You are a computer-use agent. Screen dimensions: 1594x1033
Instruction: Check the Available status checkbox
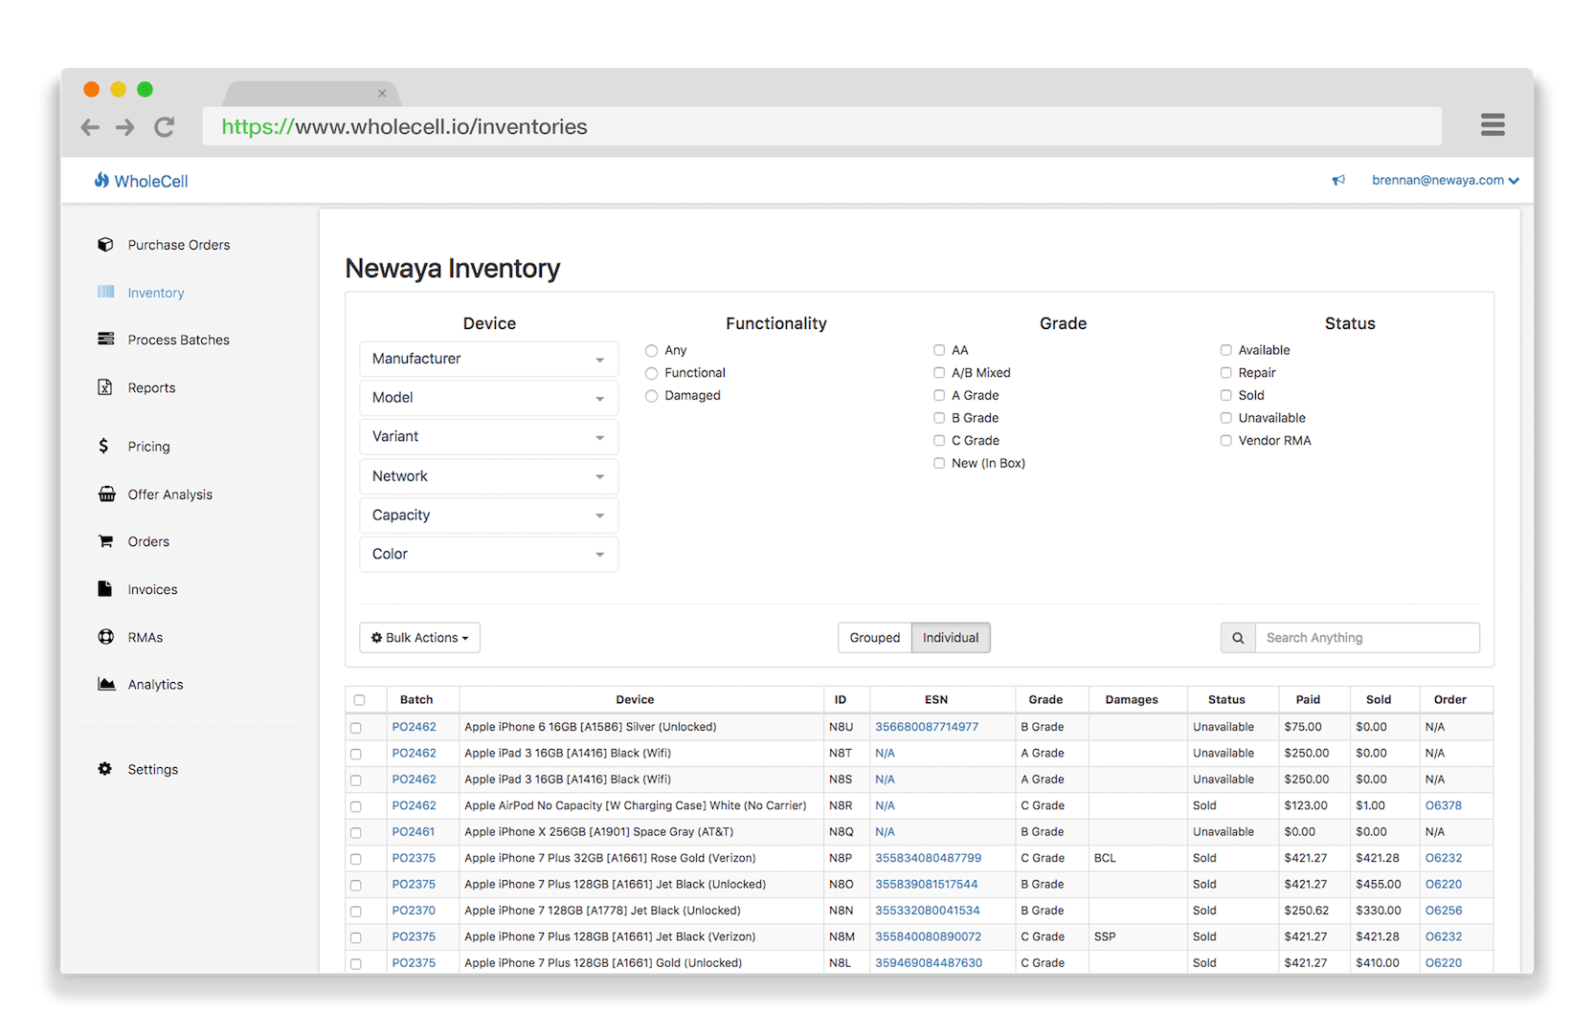point(1225,350)
